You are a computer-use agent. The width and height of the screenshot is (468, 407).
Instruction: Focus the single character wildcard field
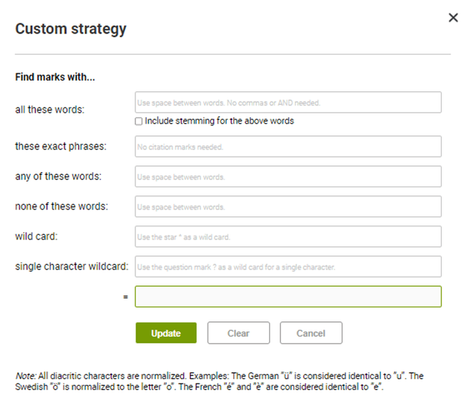[x=288, y=267]
